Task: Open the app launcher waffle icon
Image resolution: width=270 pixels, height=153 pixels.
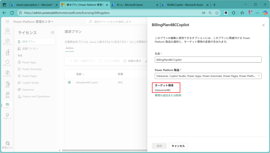Action: point(7,22)
